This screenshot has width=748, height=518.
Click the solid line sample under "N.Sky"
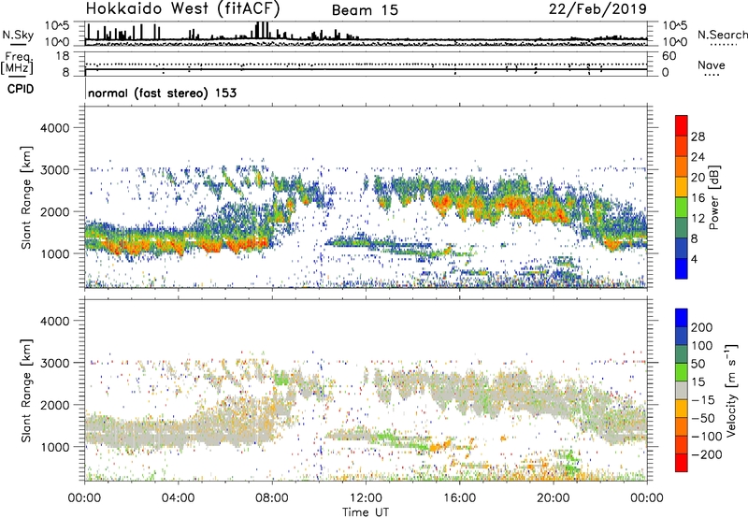tap(18, 45)
